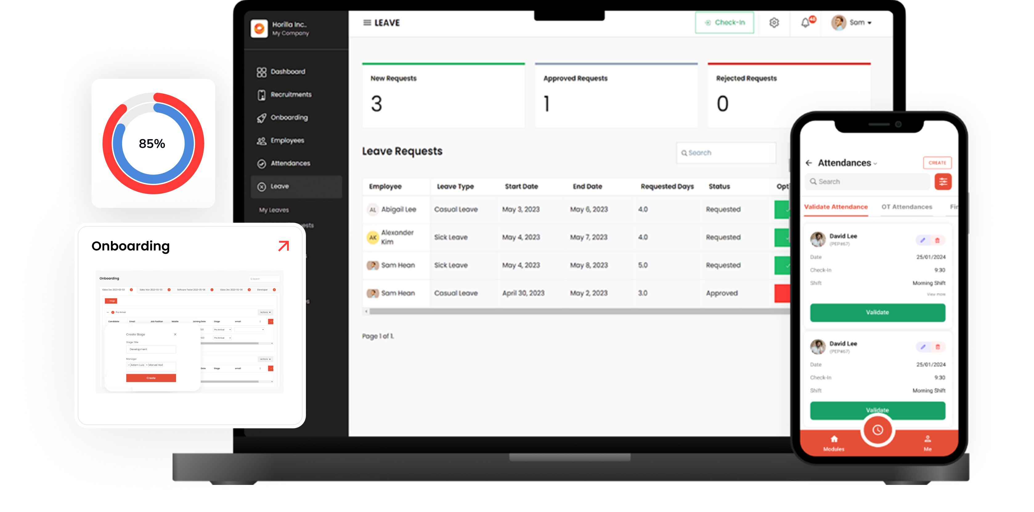Screen dimensions: 1034x512
Task: Click the Leave Requests search field
Action: tap(726, 153)
